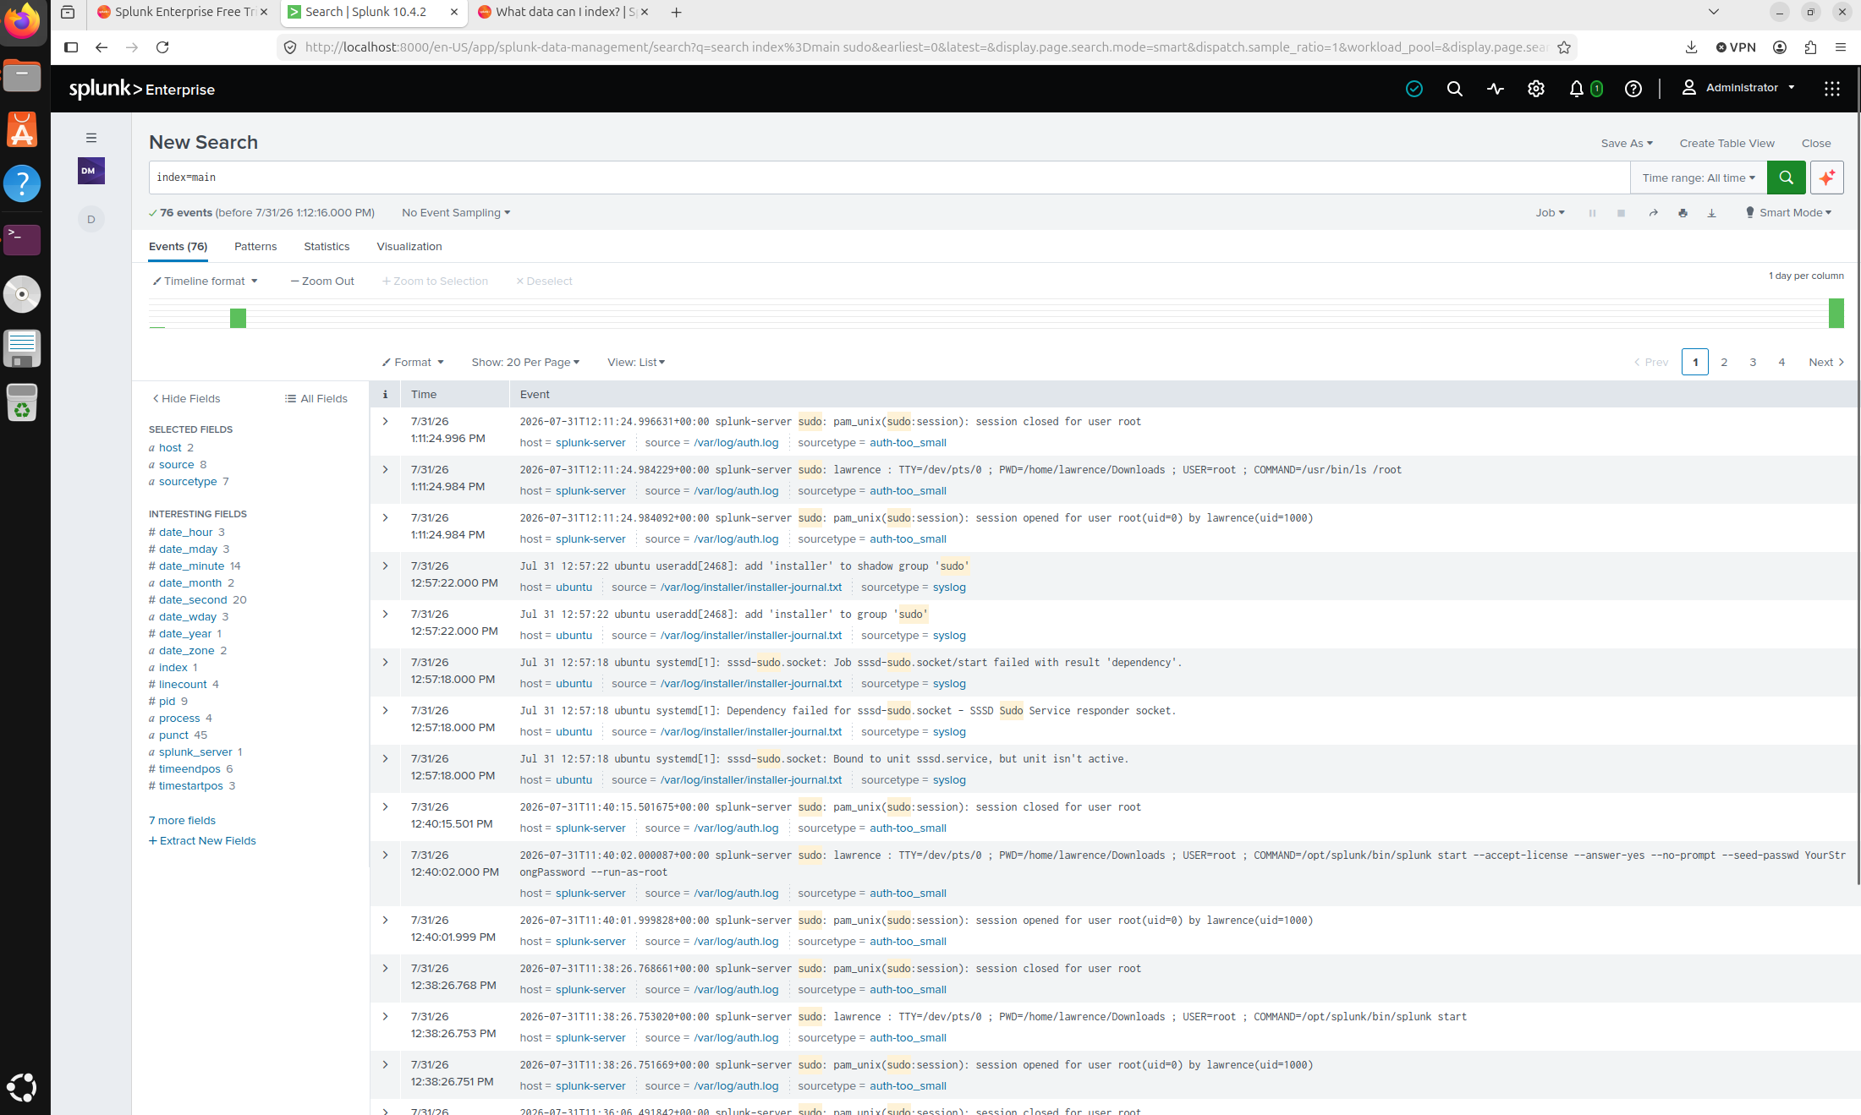Switch to the Patterns tab
Screen dimensions: 1861x1115
coord(255,247)
